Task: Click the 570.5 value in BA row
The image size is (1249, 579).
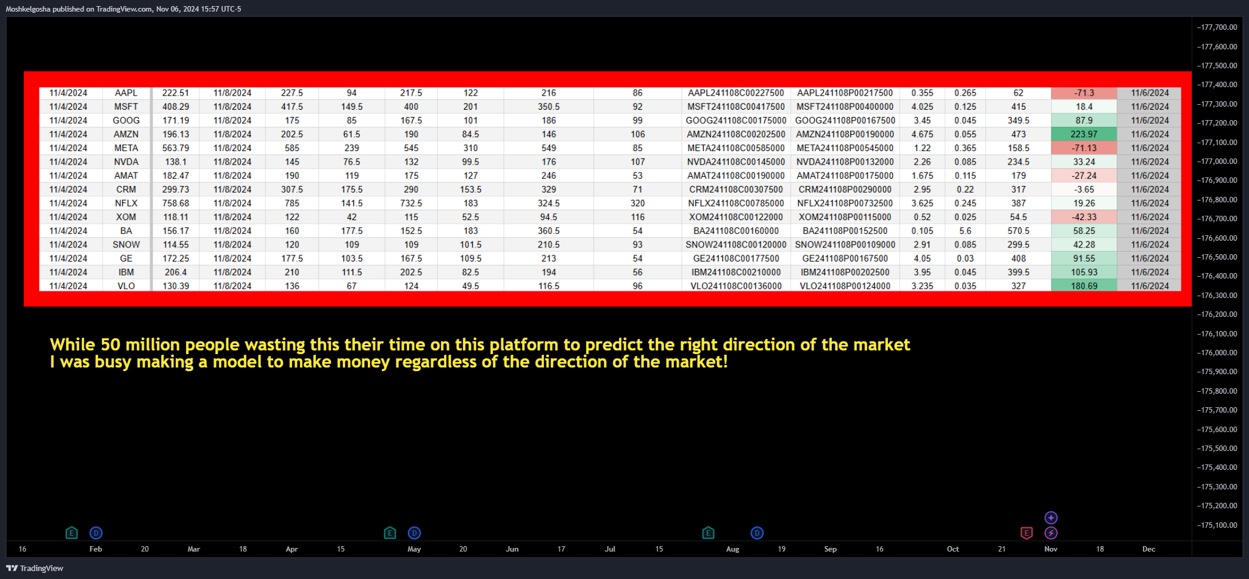Action: coord(1018,231)
